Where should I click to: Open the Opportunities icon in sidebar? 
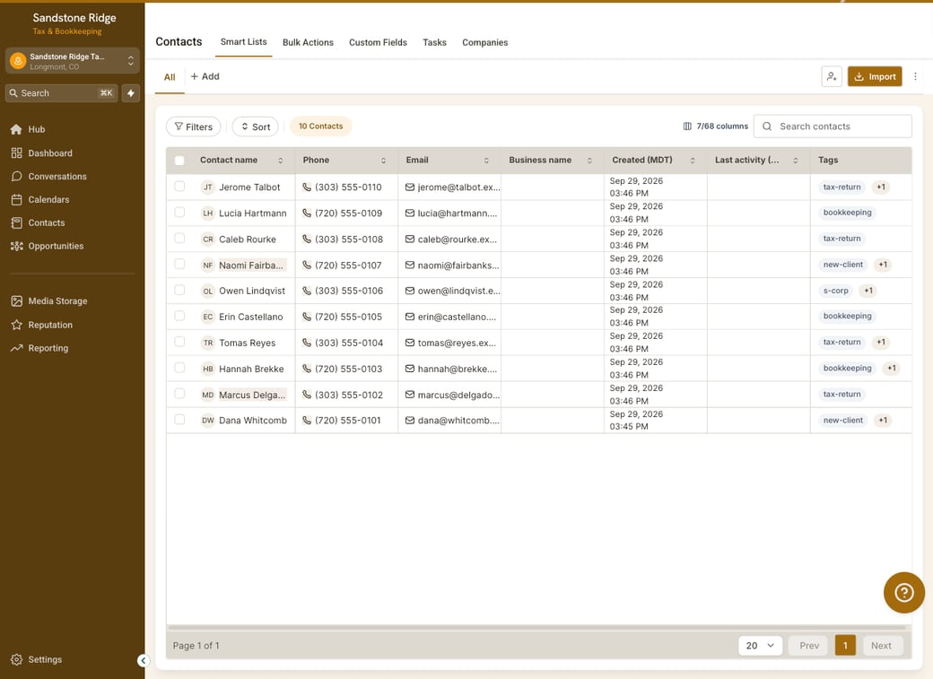[16, 246]
